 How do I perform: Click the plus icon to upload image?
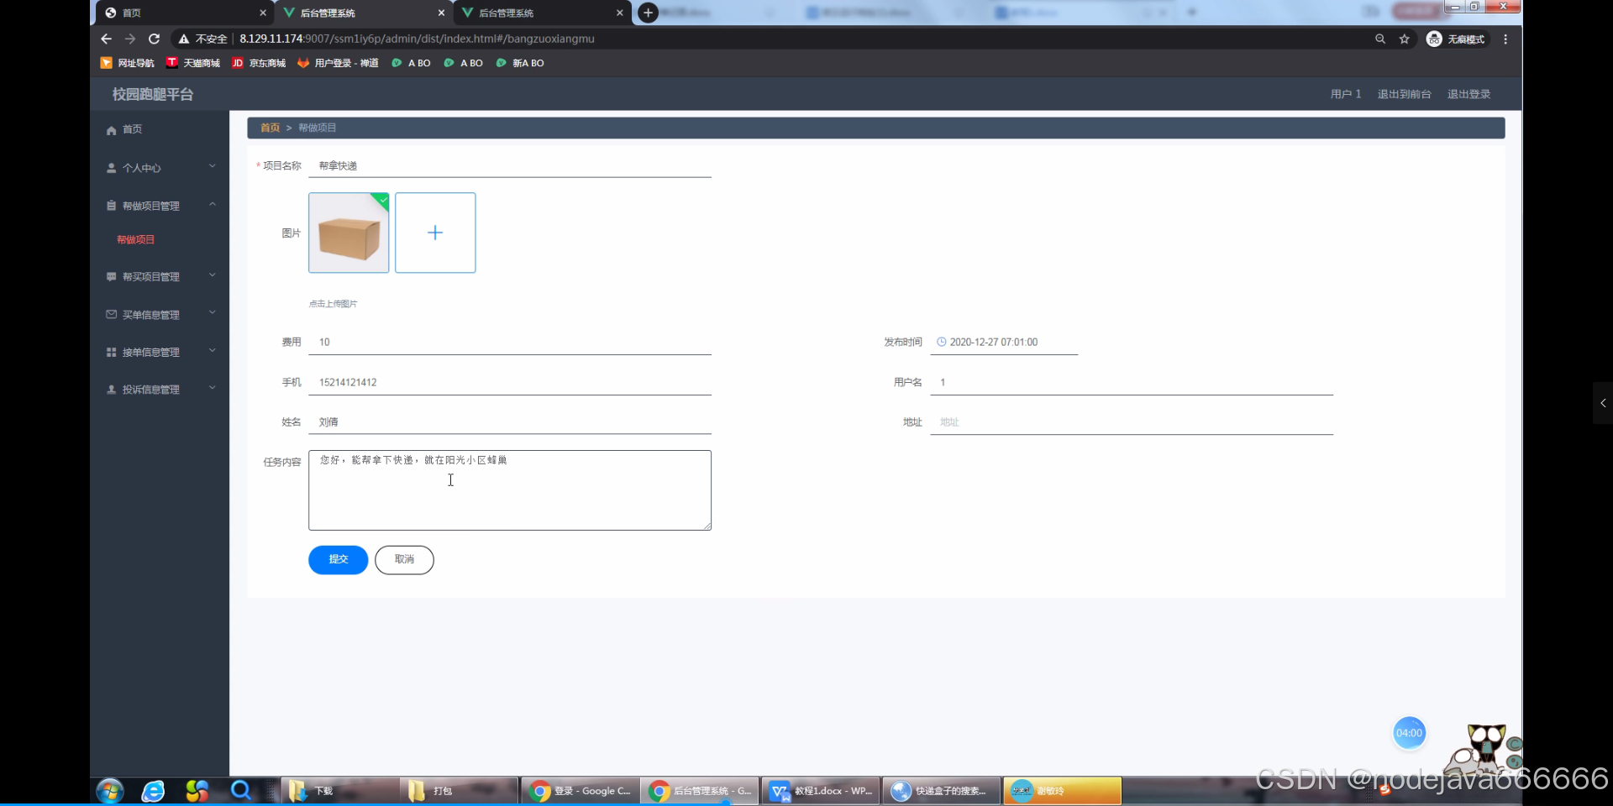click(x=435, y=233)
